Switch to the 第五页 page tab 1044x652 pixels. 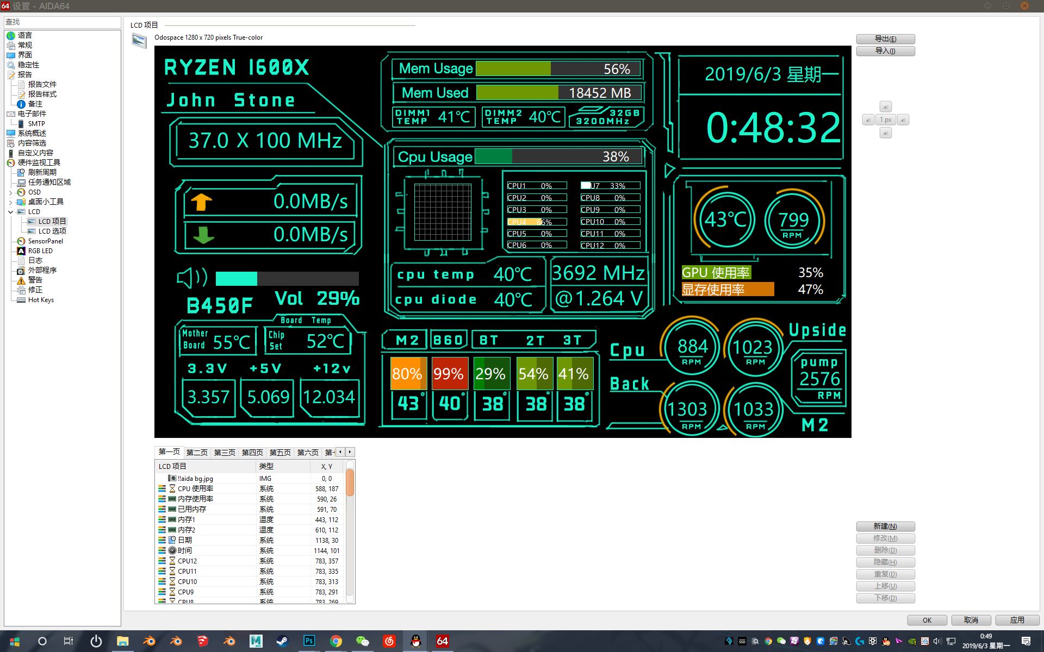click(x=280, y=452)
